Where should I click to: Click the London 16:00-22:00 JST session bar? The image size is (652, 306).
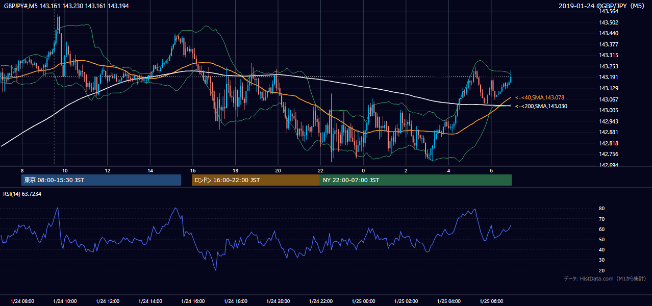[256, 180]
